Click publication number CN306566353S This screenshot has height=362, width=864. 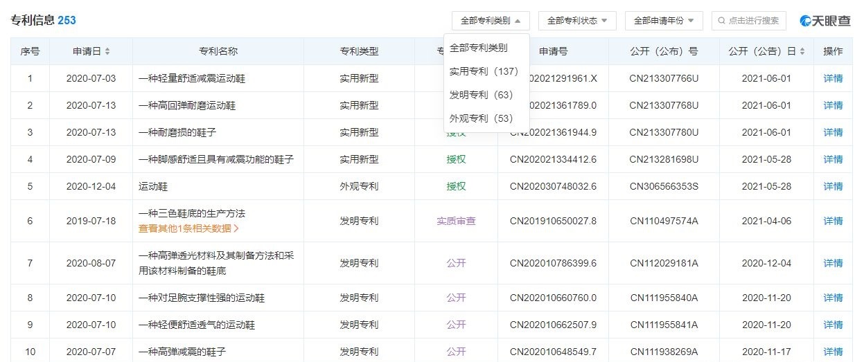click(664, 186)
